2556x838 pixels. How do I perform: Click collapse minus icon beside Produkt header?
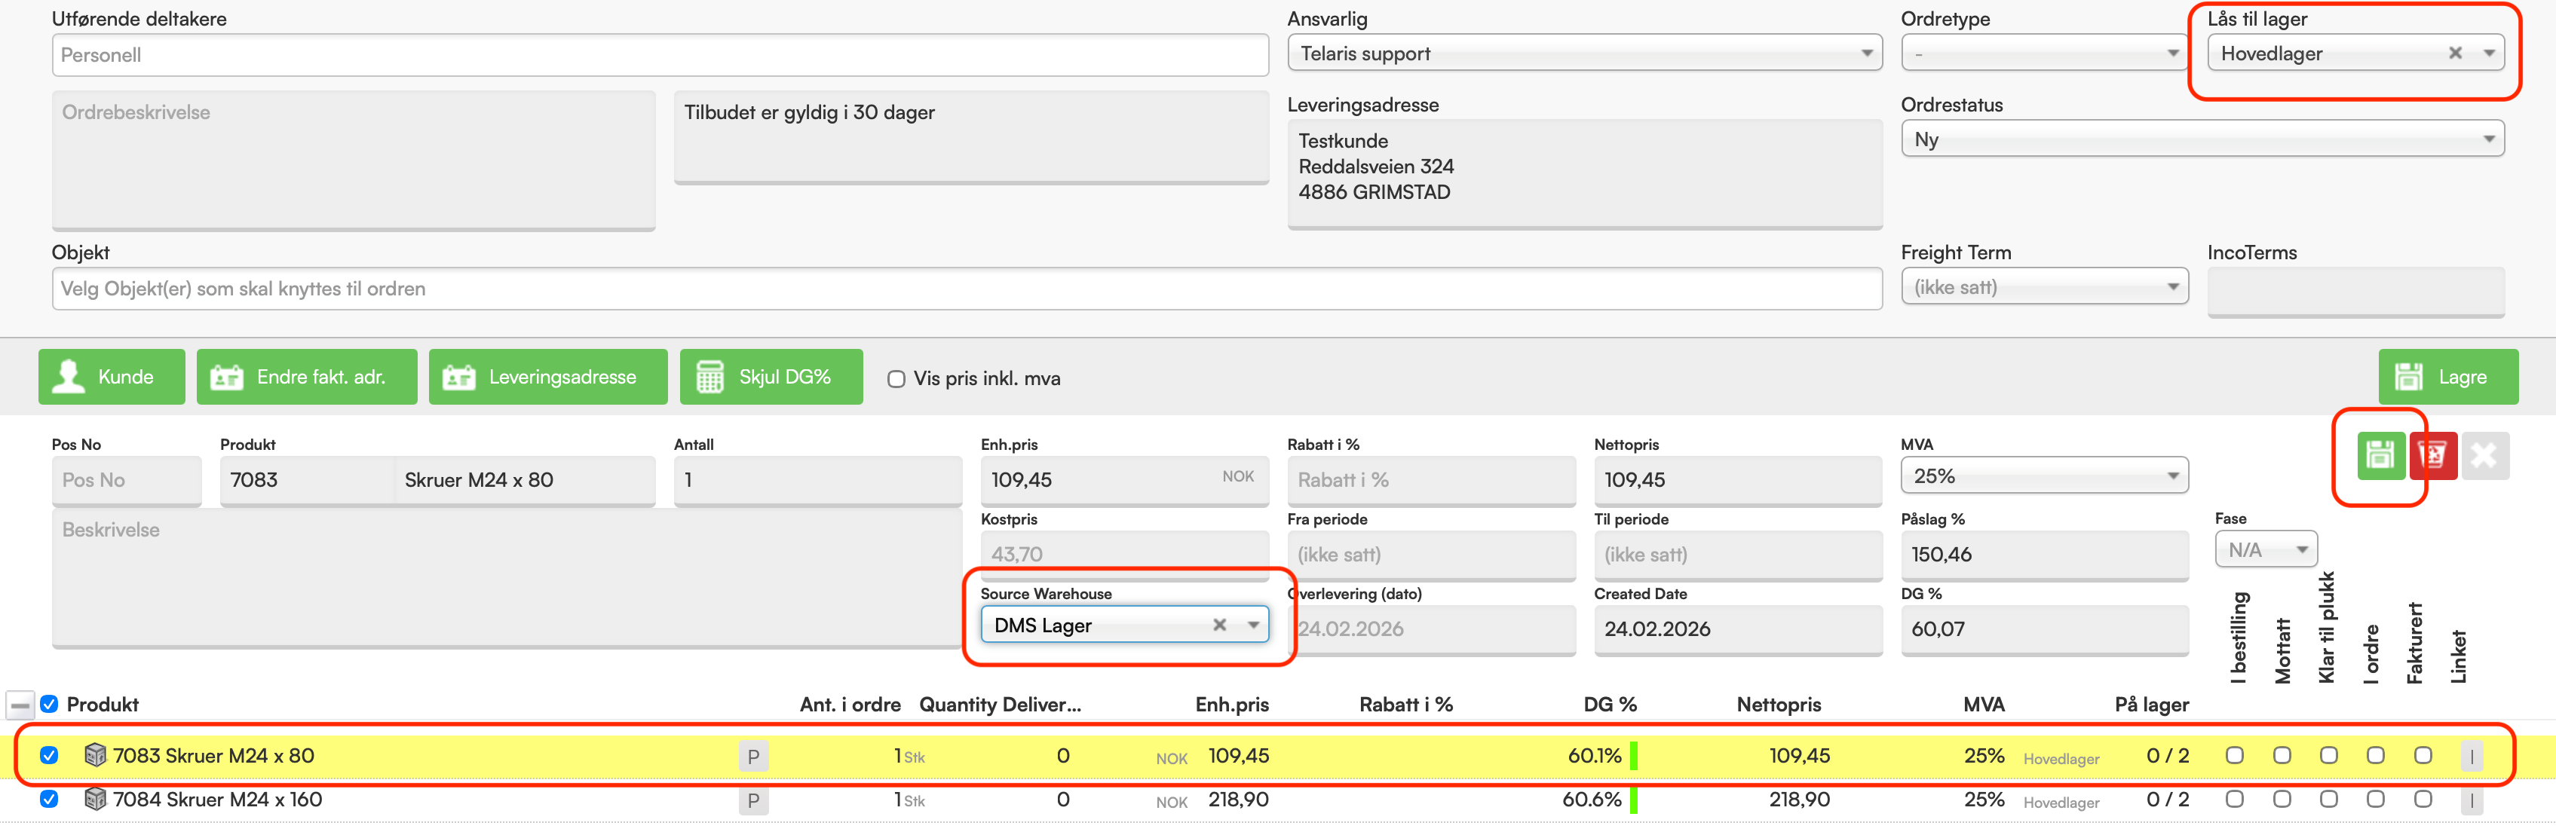click(20, 705)
